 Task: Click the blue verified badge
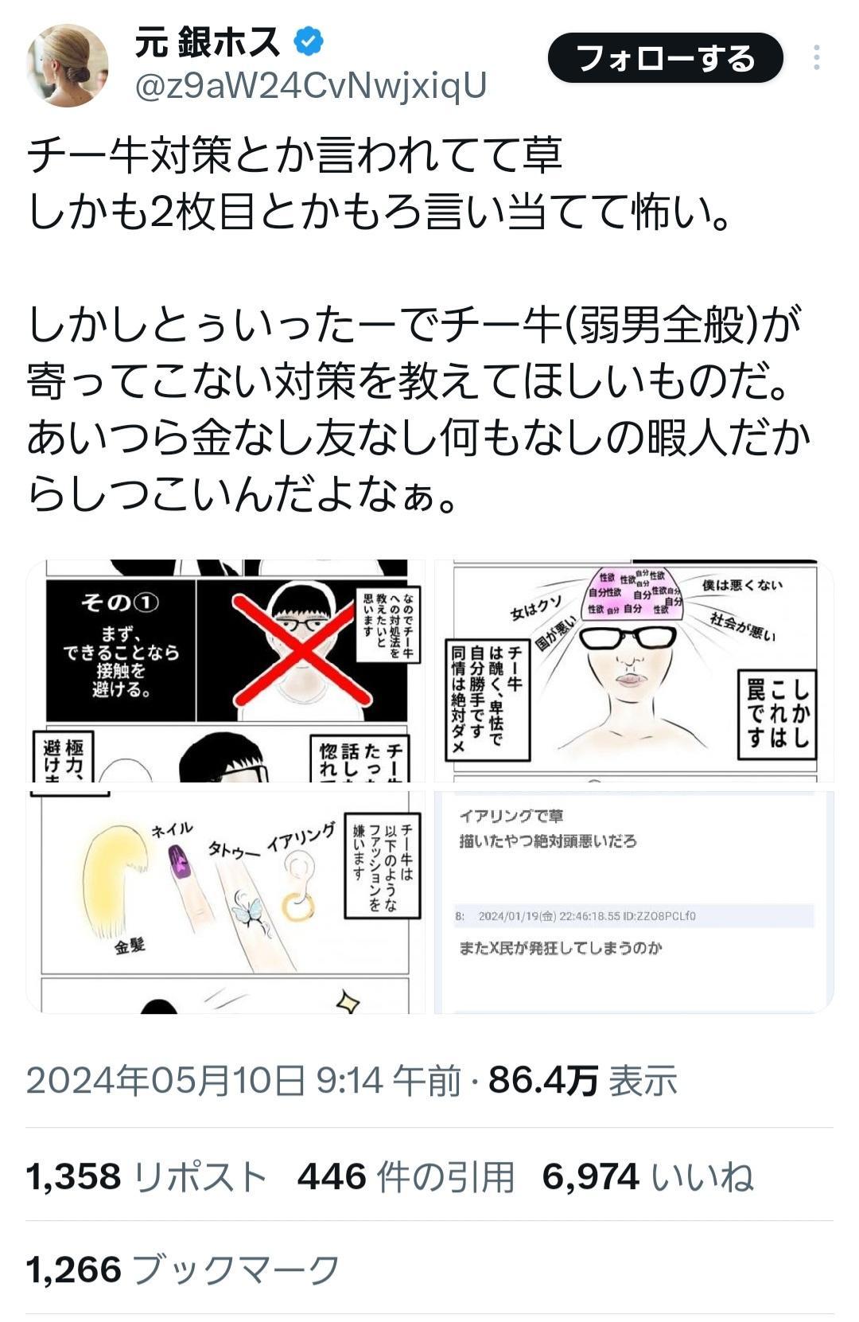(x=309, y=41)
